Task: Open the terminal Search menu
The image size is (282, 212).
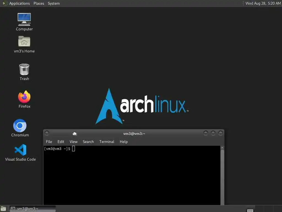Action: pos(88,142)
